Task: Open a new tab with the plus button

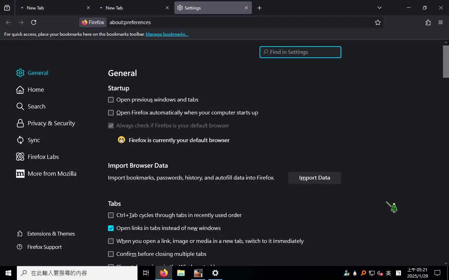Action: pos(259,8)
